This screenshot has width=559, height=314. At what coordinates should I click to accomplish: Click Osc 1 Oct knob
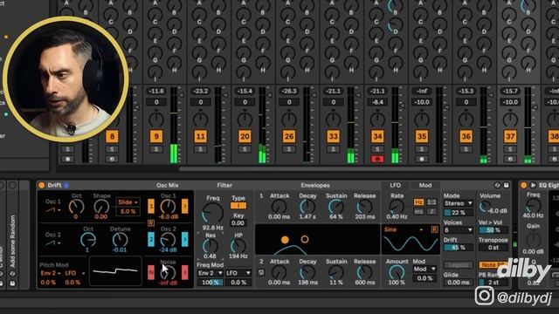pos(76,206)
